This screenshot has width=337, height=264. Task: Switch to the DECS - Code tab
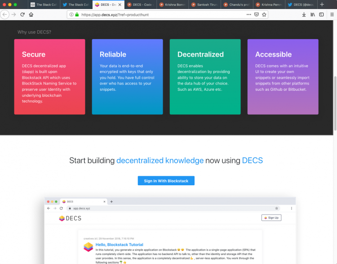coord(140,4)
